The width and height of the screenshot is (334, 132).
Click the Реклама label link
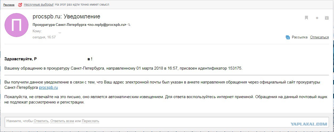(9, 5)
